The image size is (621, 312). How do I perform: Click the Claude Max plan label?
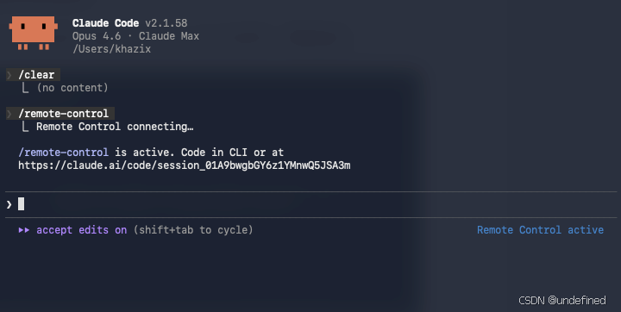(x=169, y=36)
